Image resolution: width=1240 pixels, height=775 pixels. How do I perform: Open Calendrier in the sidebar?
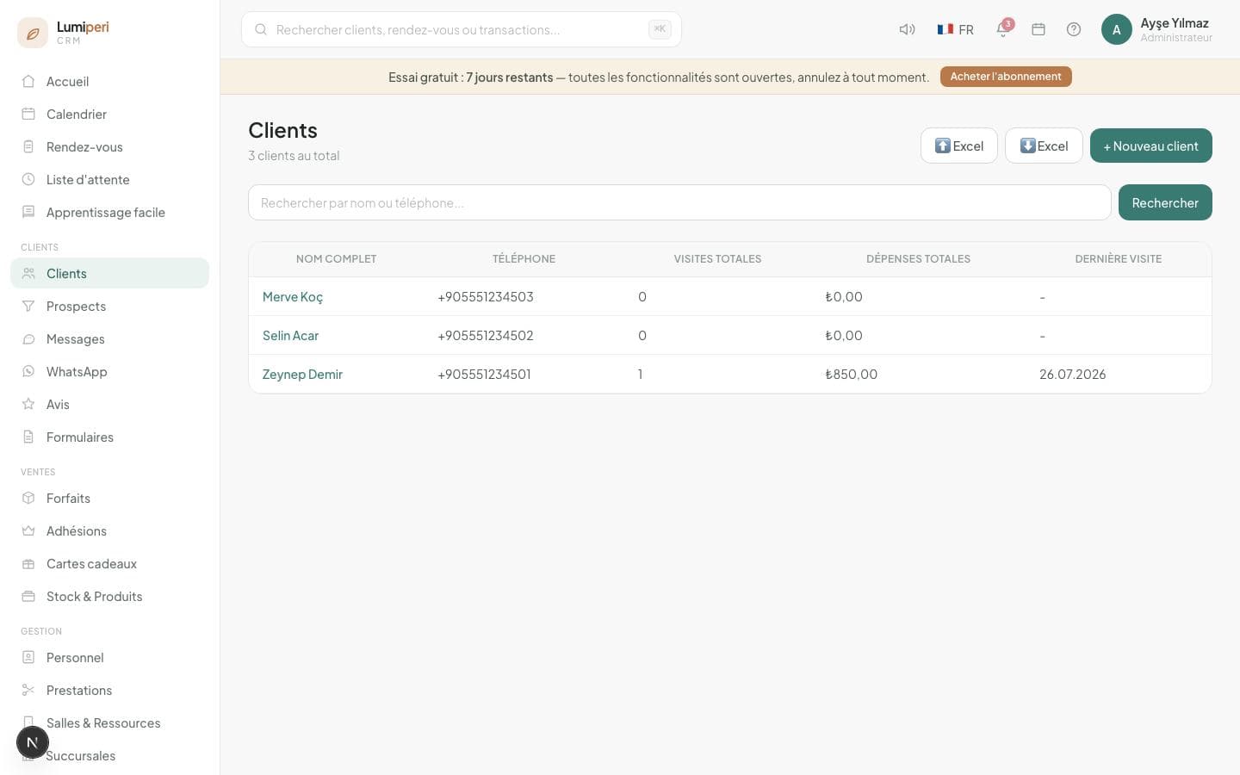(109, 114)
